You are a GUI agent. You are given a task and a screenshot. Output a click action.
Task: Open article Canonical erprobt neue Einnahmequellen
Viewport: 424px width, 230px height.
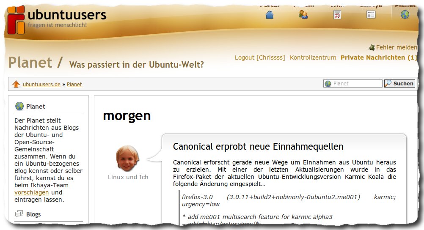click(258, 146)
